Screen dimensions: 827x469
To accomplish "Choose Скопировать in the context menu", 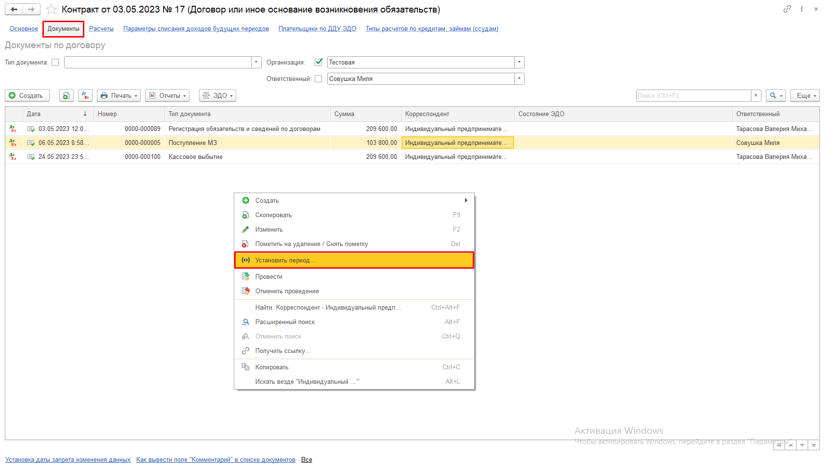I will click(x=354, y=215).
